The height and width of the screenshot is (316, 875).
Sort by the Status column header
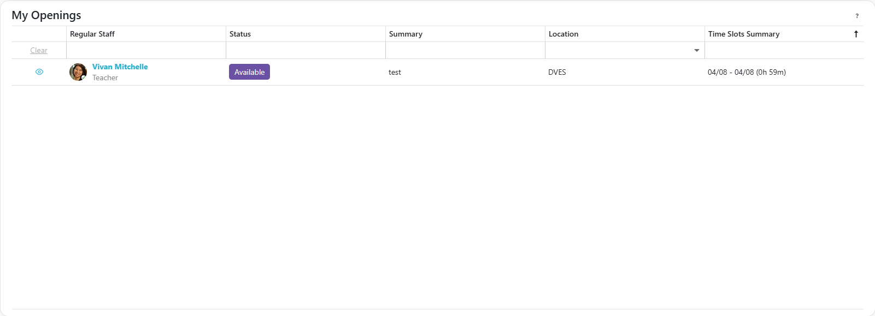click(x=240, y=34)
